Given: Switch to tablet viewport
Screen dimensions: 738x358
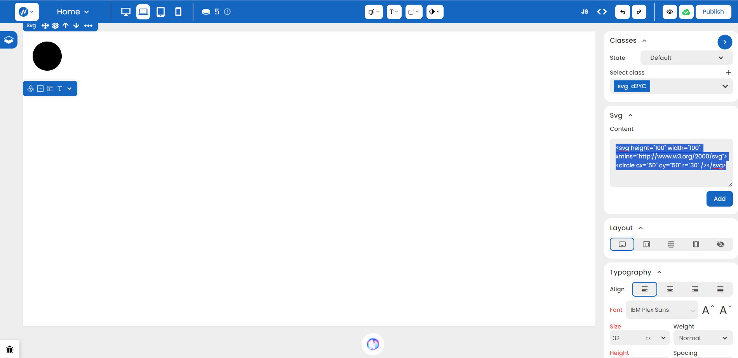Looking at the screenshot, I should tap(160, 12).
